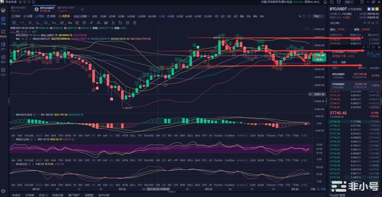Open 设置 settings toolbar button

coord(28,16)
